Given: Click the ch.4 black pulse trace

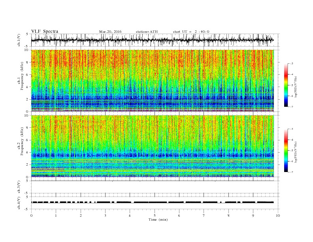Looking at the screenshot, I should (x=153, y=202).
